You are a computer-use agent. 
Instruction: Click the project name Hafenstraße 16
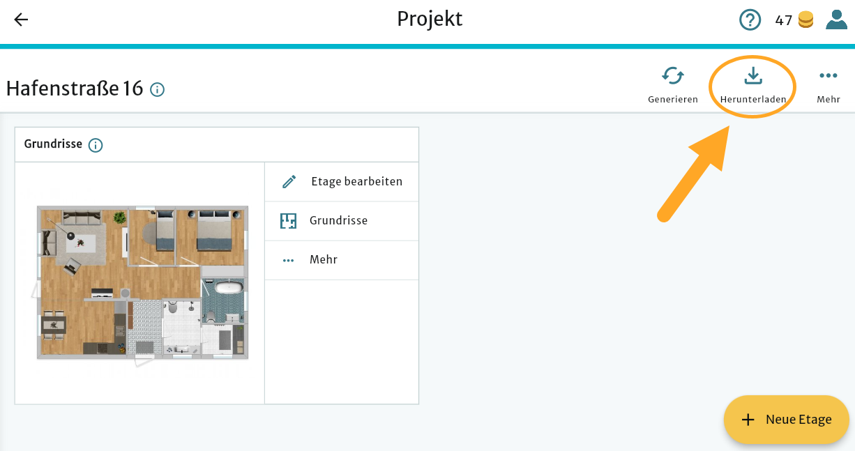pyautogui.click(x=75, y=89)
